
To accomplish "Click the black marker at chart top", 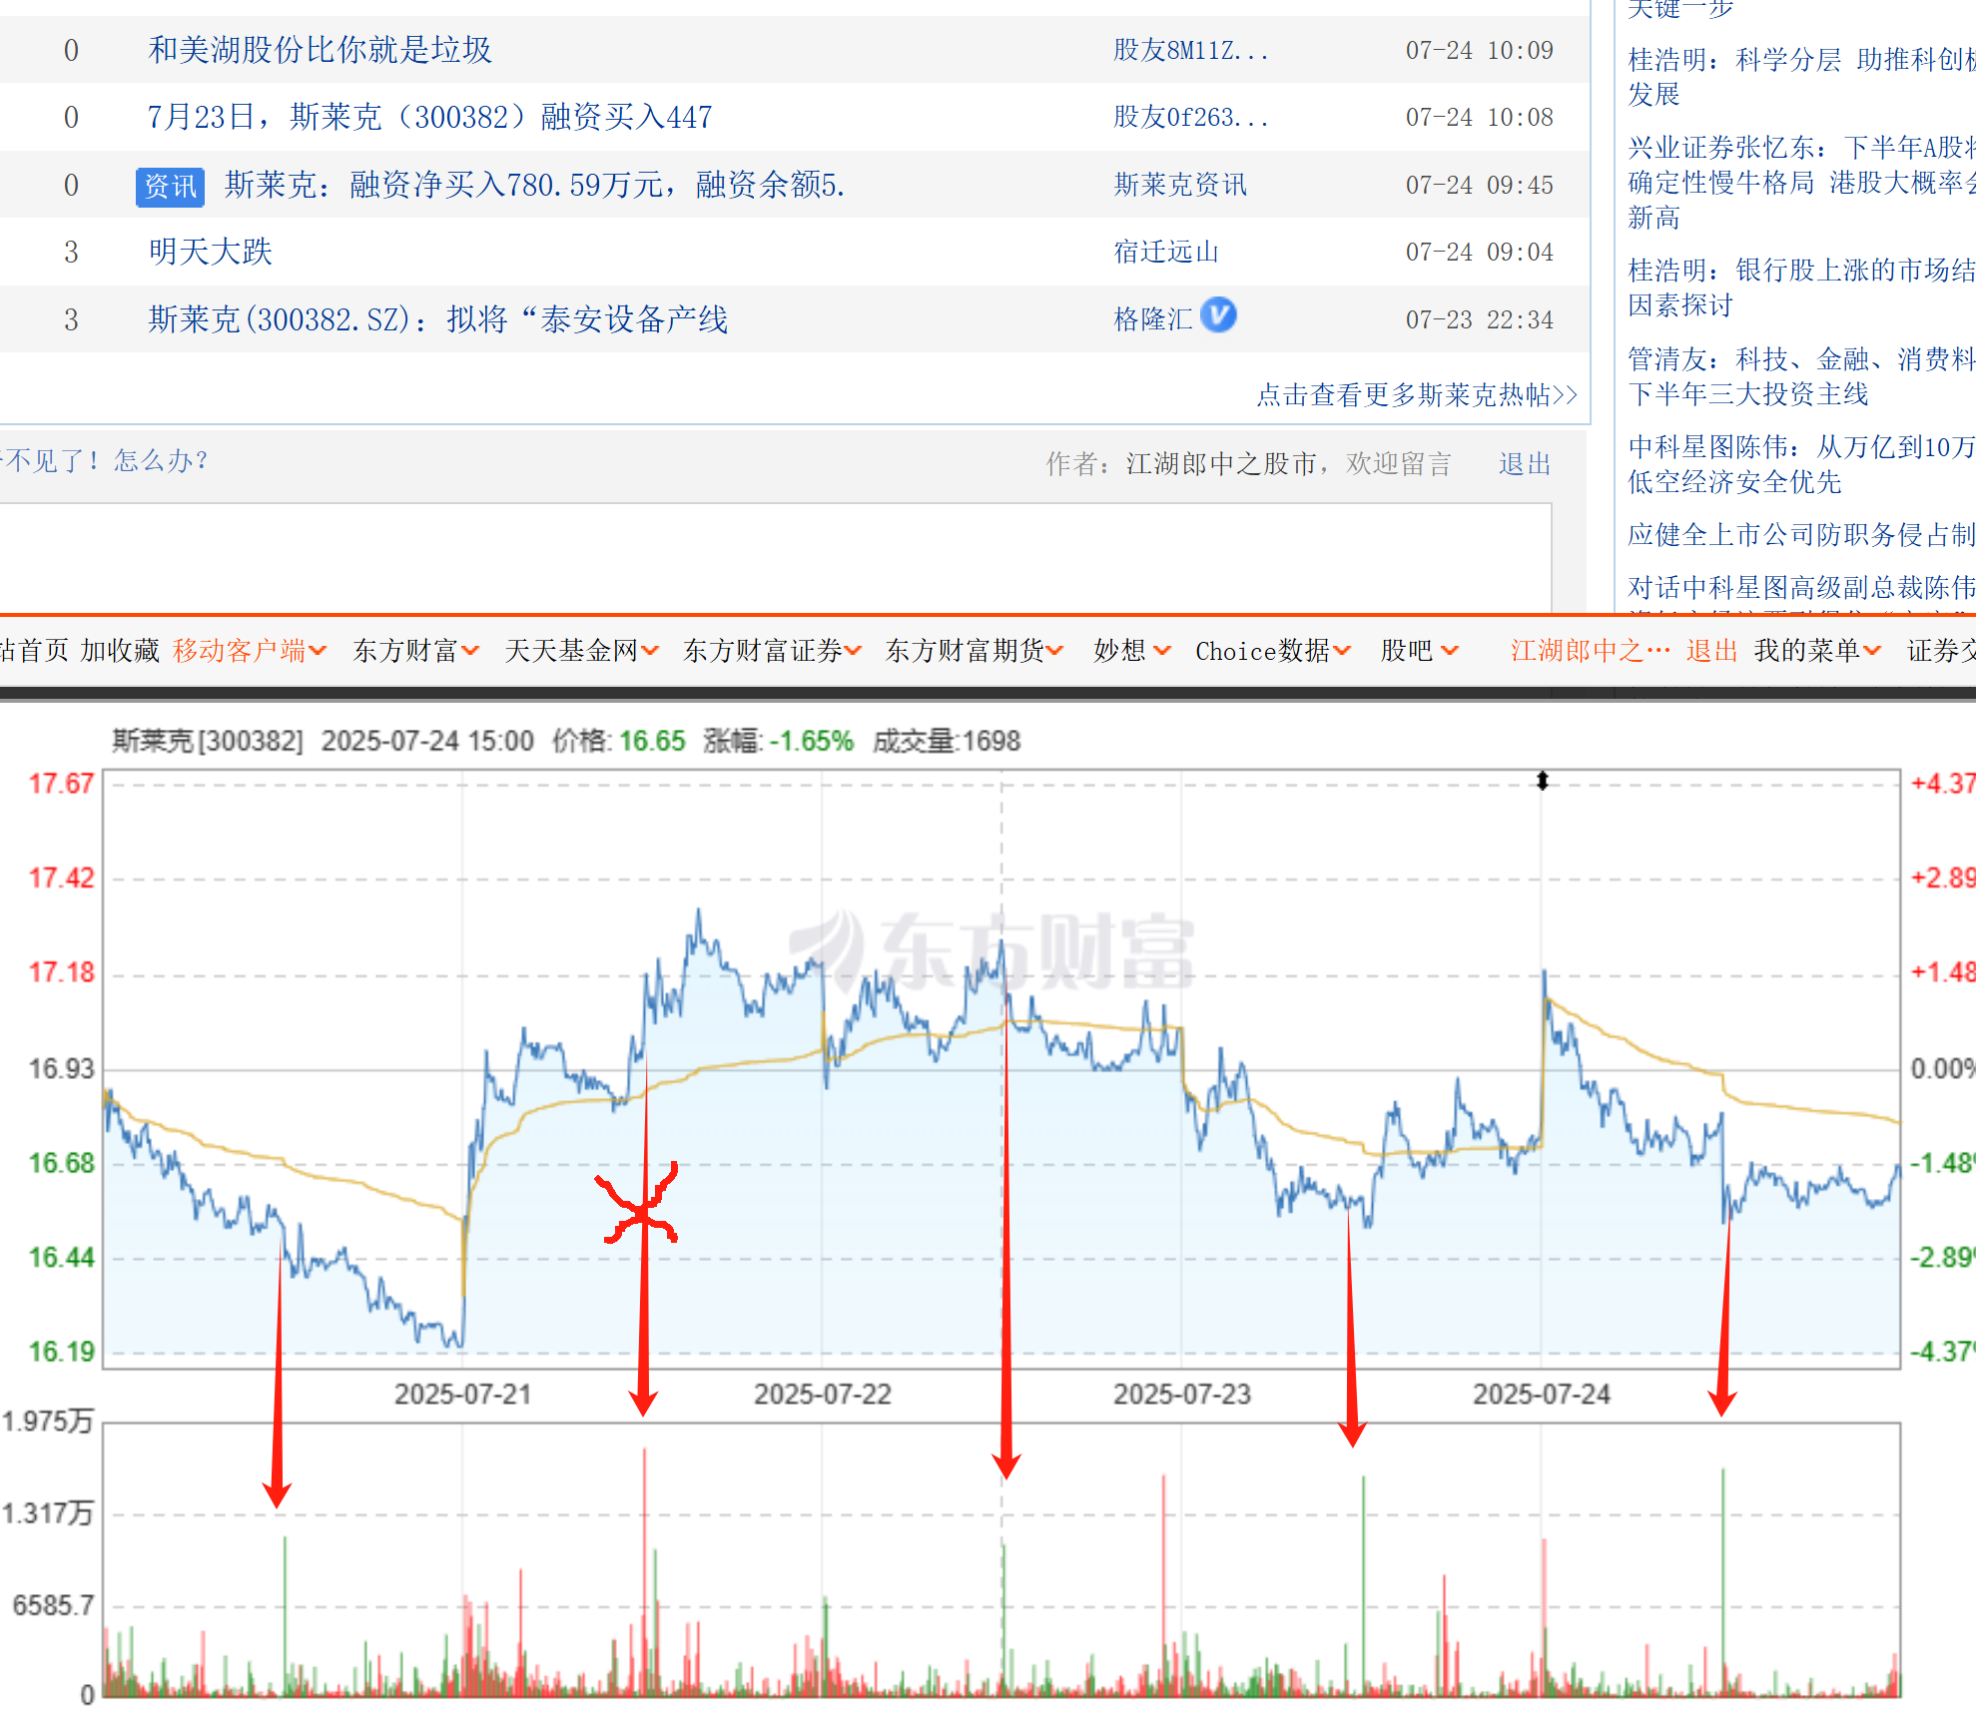I will (x=1543, y=781).
